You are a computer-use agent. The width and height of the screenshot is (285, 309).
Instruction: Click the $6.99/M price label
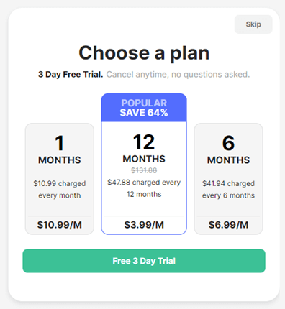click(228, 225)
